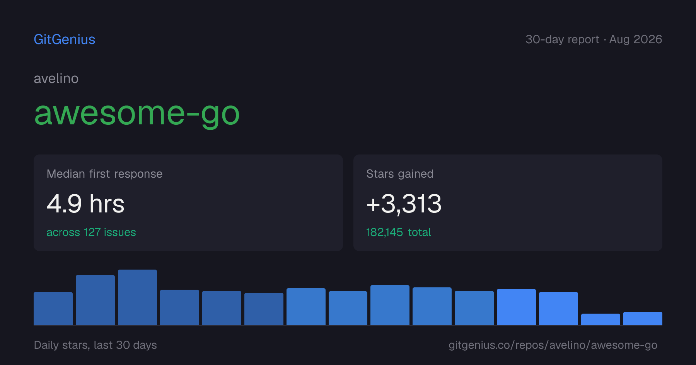Select the first bar of daily stars chart
Viewport: 696px width, 365px height.
[x=53, y=309]
